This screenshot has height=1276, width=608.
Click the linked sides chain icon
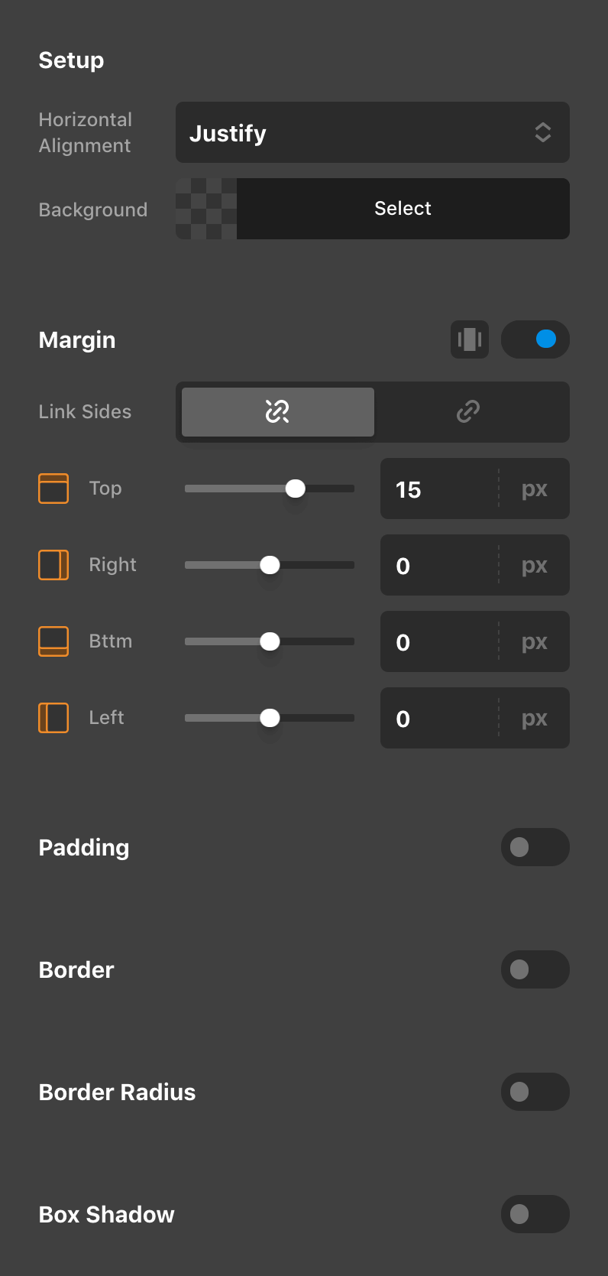pyautogui.click(x=468, y=412)
